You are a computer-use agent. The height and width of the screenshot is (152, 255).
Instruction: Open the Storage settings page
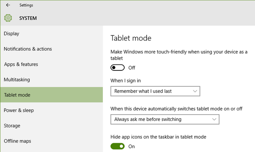click(51, 126)
